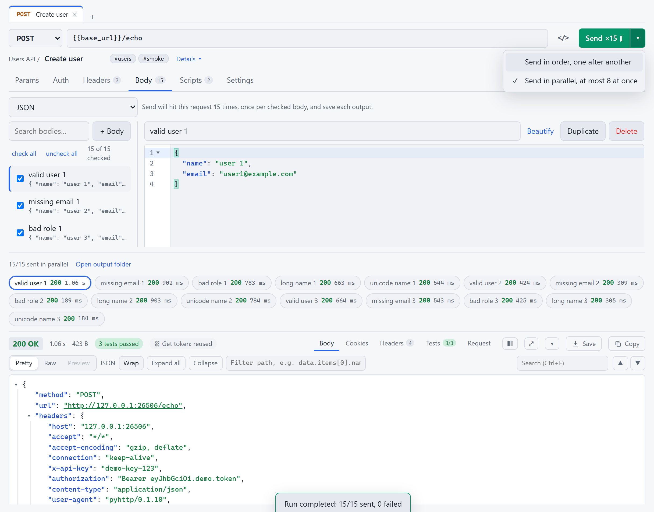Open the Send options dropdown arrow
This screenshot has height=512, width=654.
tap(638, 38)
